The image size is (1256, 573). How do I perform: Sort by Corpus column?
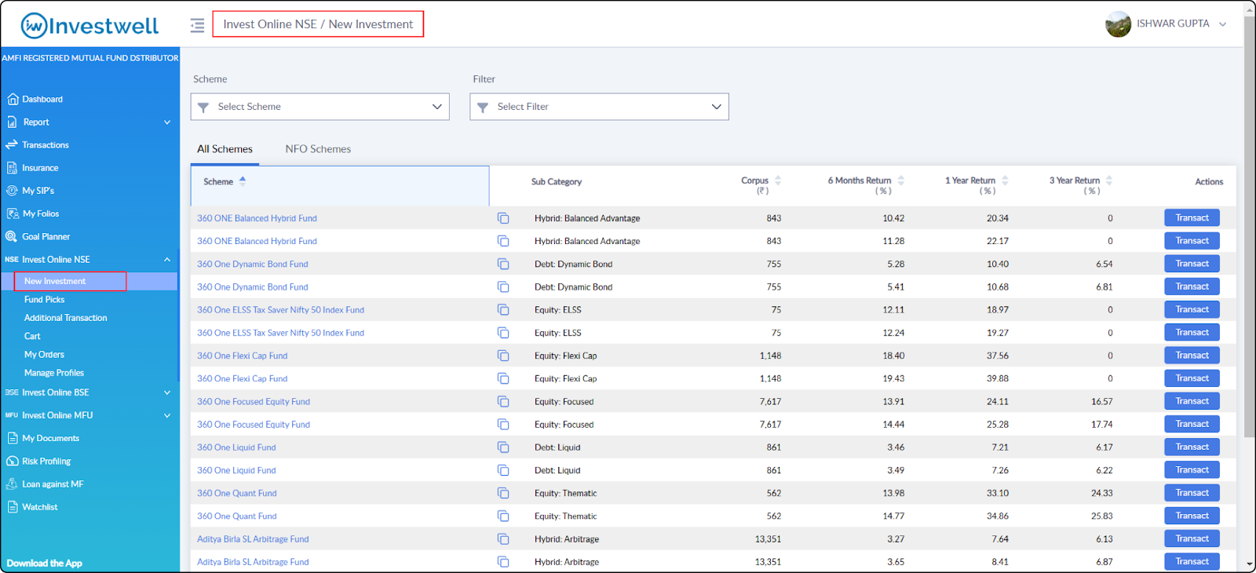[778, 181]
